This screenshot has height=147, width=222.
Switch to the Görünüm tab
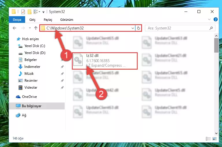click(67, 20)
